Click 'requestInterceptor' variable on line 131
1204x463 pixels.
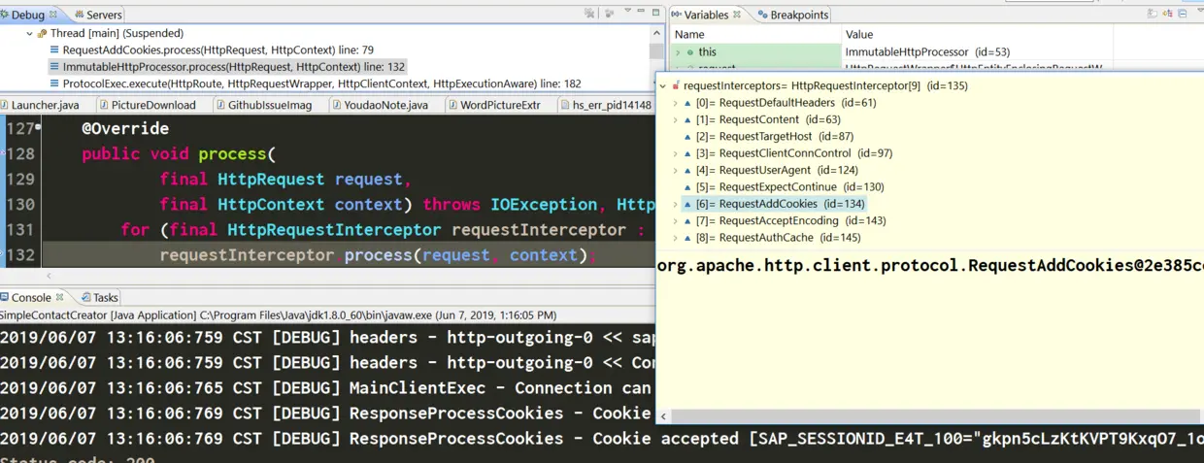tap(539, 229)
